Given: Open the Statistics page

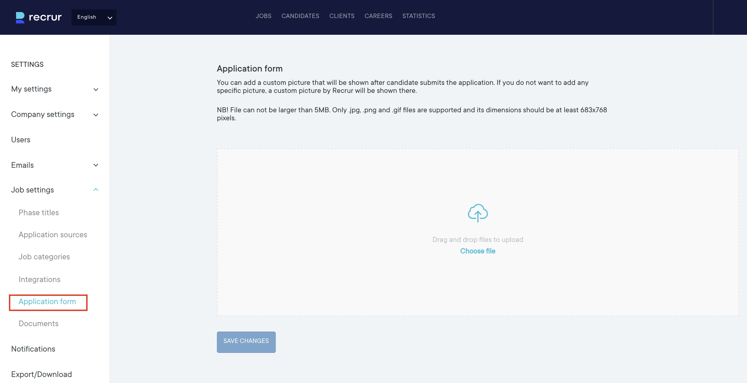Looking at the screenshot, I should pos(418,16).
